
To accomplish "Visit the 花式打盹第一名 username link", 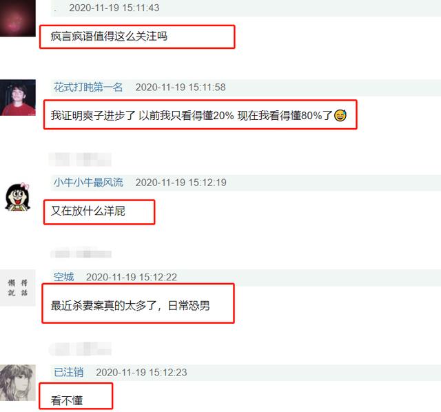I will pos(88,87).
